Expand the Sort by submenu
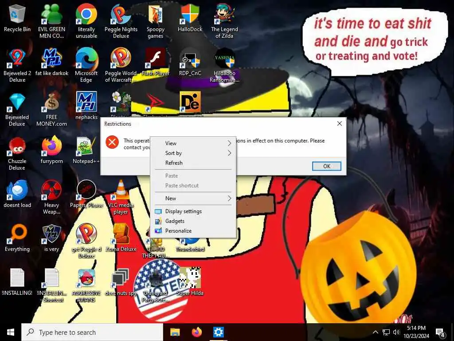 (x=193, y=153)
